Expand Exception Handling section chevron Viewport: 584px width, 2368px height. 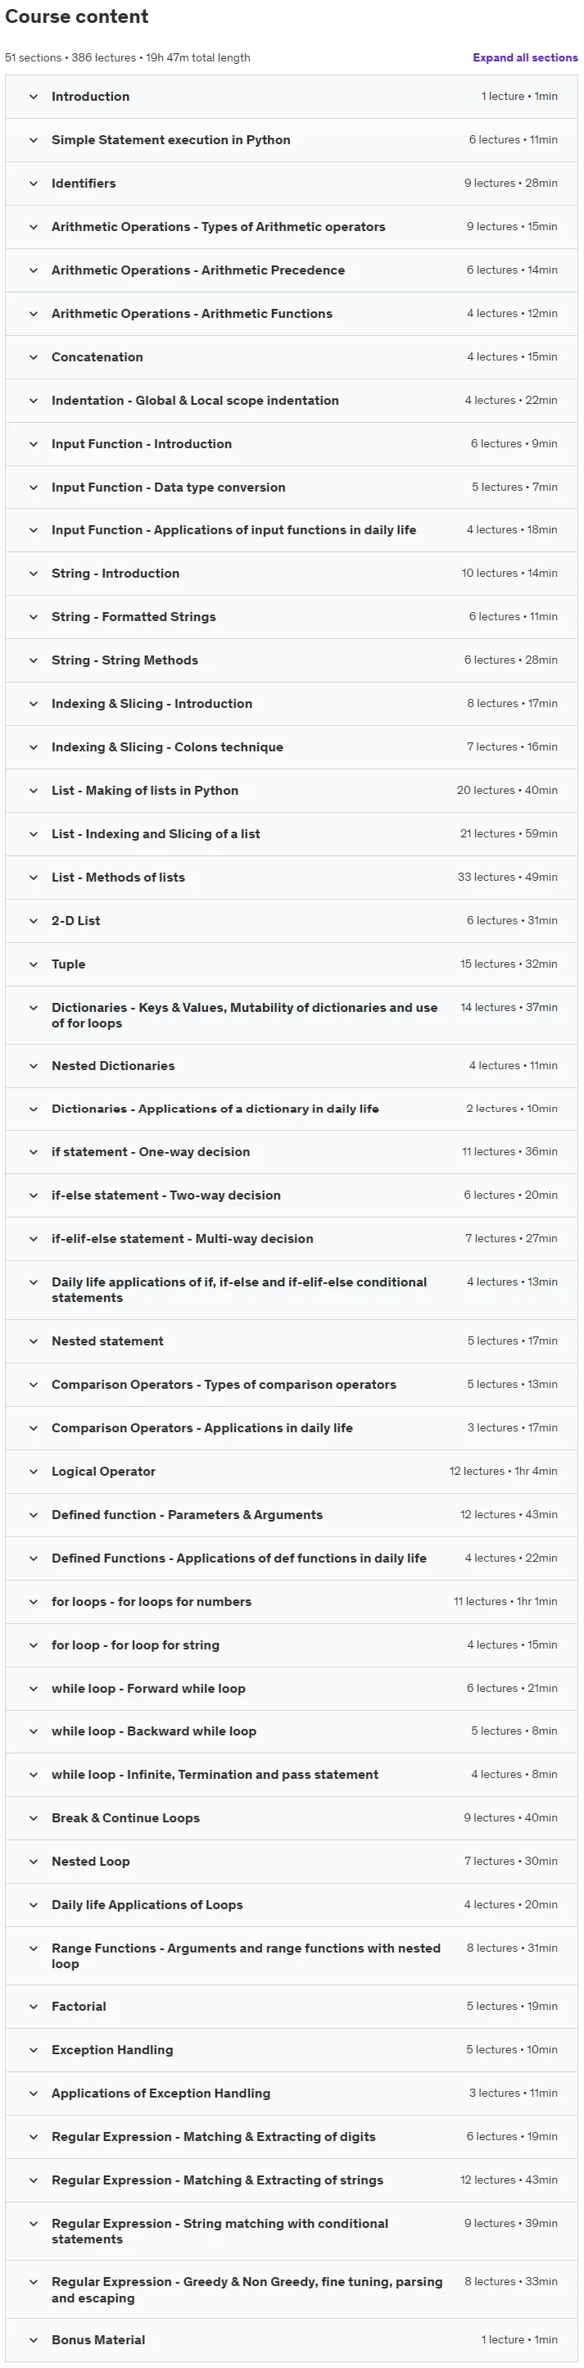pyautogui.click(x=33, y=2050)
